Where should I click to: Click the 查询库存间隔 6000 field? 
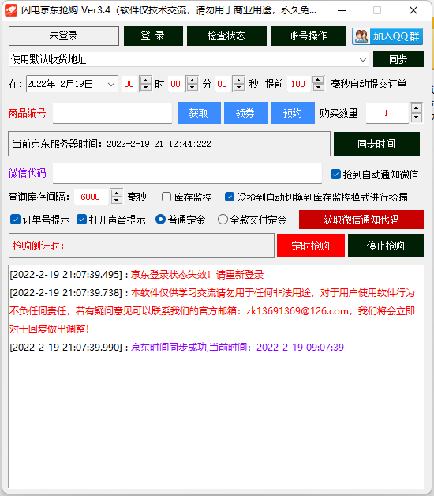point(92,197)
